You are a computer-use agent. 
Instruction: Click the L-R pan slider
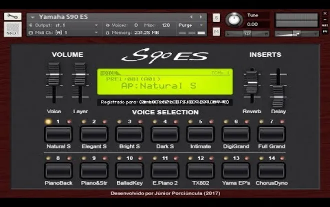click(x=247, y=33)
